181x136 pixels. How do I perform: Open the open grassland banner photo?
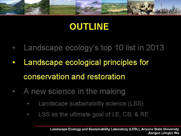point(62,7)
